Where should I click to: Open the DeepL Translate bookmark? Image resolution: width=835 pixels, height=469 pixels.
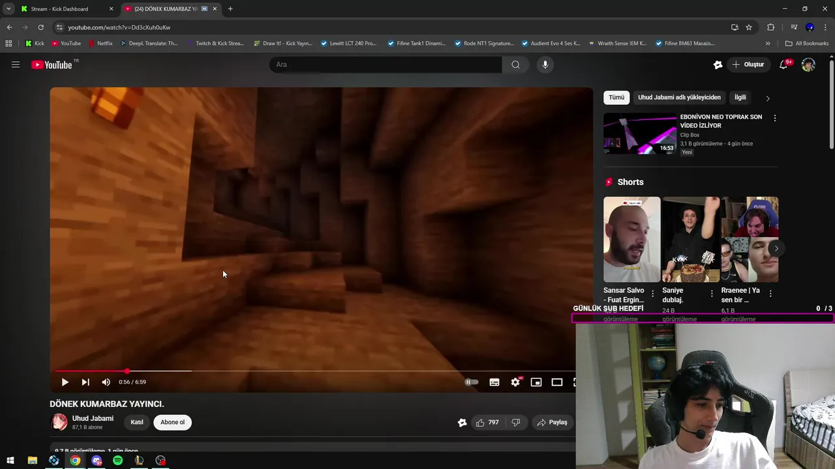pos(148,44)
